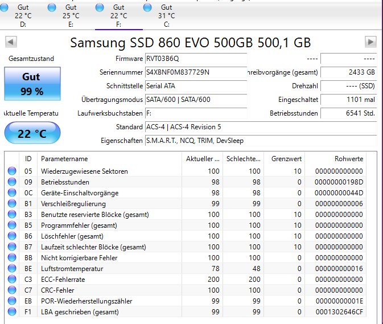This screenshot has width=383, height=324.
Task: Select the Löschfehler (gesamt) parameter name
Action: [72, 236]
